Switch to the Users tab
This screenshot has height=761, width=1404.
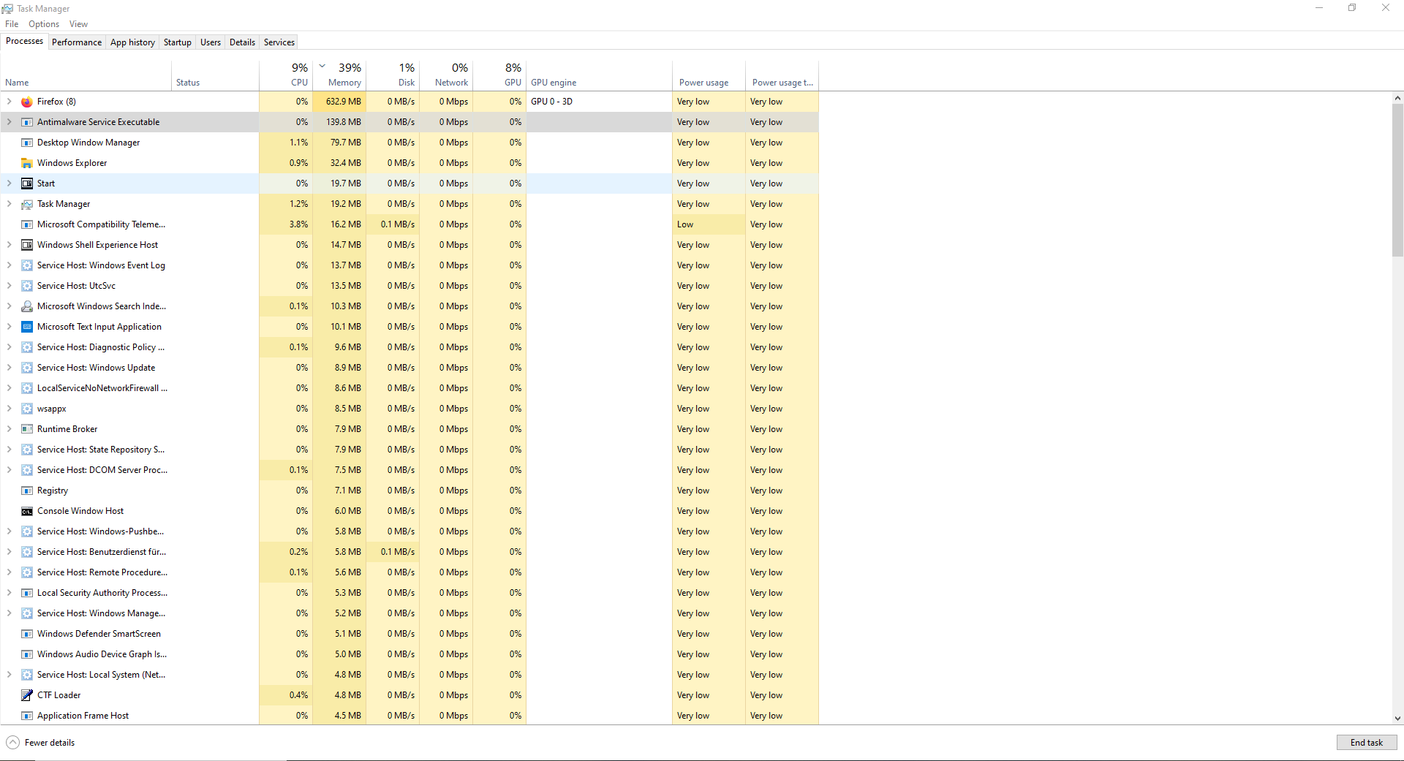point(211,42)
